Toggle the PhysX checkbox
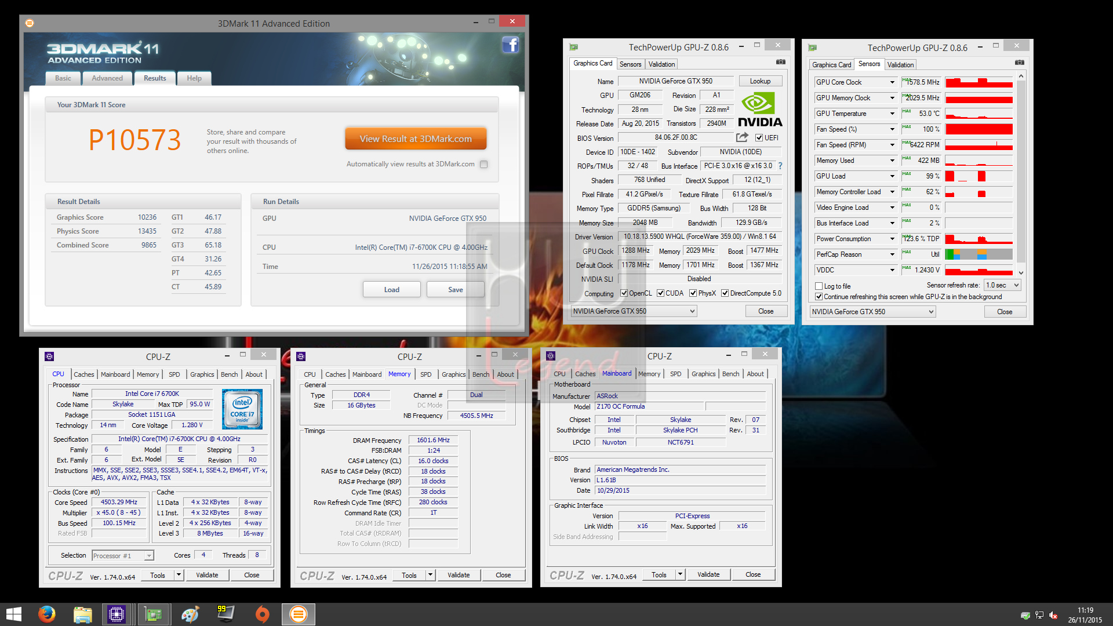The image size is (1113, 626). click(x=693, y=293)
